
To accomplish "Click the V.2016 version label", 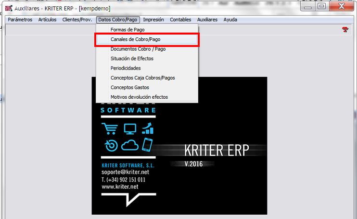I will pyautogui.click(x=193, y=164).
